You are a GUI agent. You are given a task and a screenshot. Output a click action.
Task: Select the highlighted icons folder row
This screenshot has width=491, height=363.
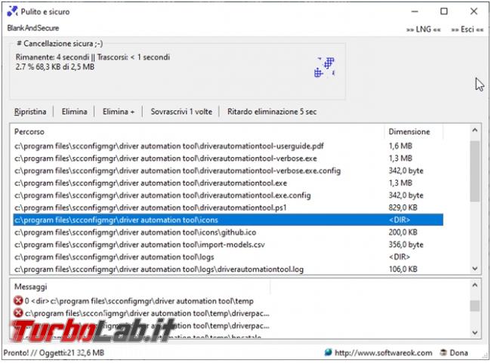(228, 220)
